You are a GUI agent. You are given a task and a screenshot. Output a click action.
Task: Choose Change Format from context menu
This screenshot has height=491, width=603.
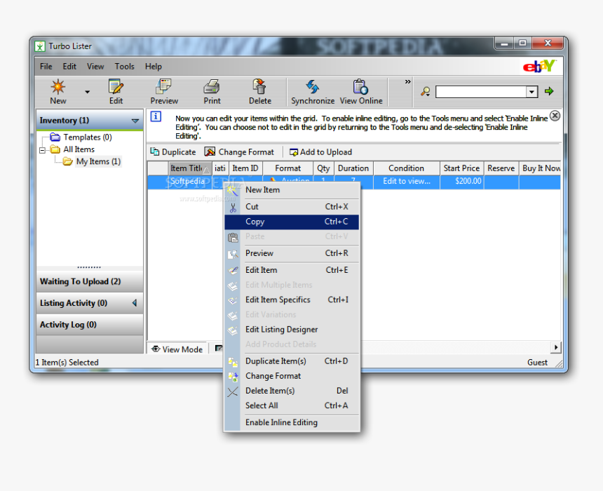click(292, 376)
